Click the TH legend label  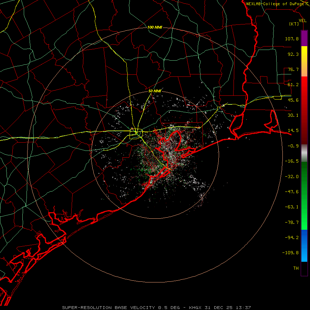click(296, 268)
